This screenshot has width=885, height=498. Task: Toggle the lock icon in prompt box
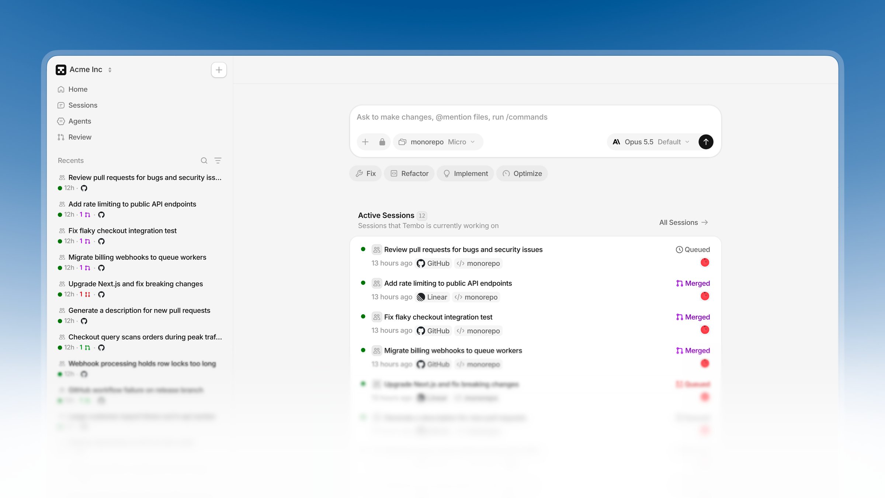382,142
